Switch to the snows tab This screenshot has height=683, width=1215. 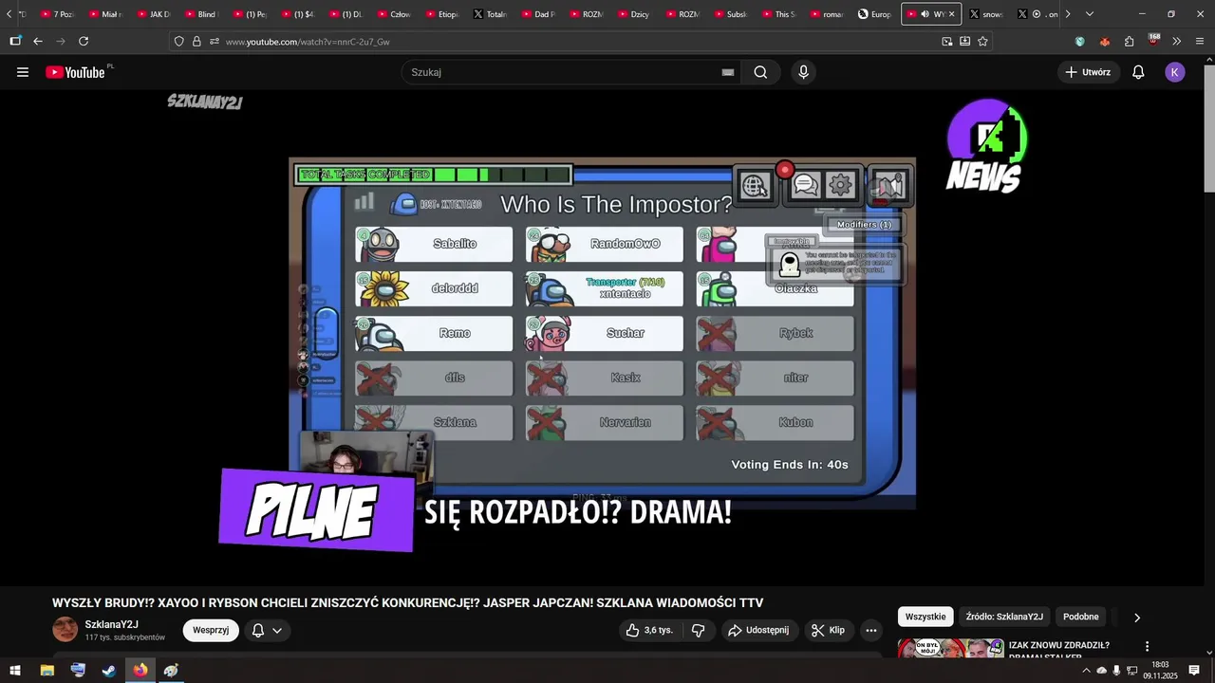(x=987, y=14)
